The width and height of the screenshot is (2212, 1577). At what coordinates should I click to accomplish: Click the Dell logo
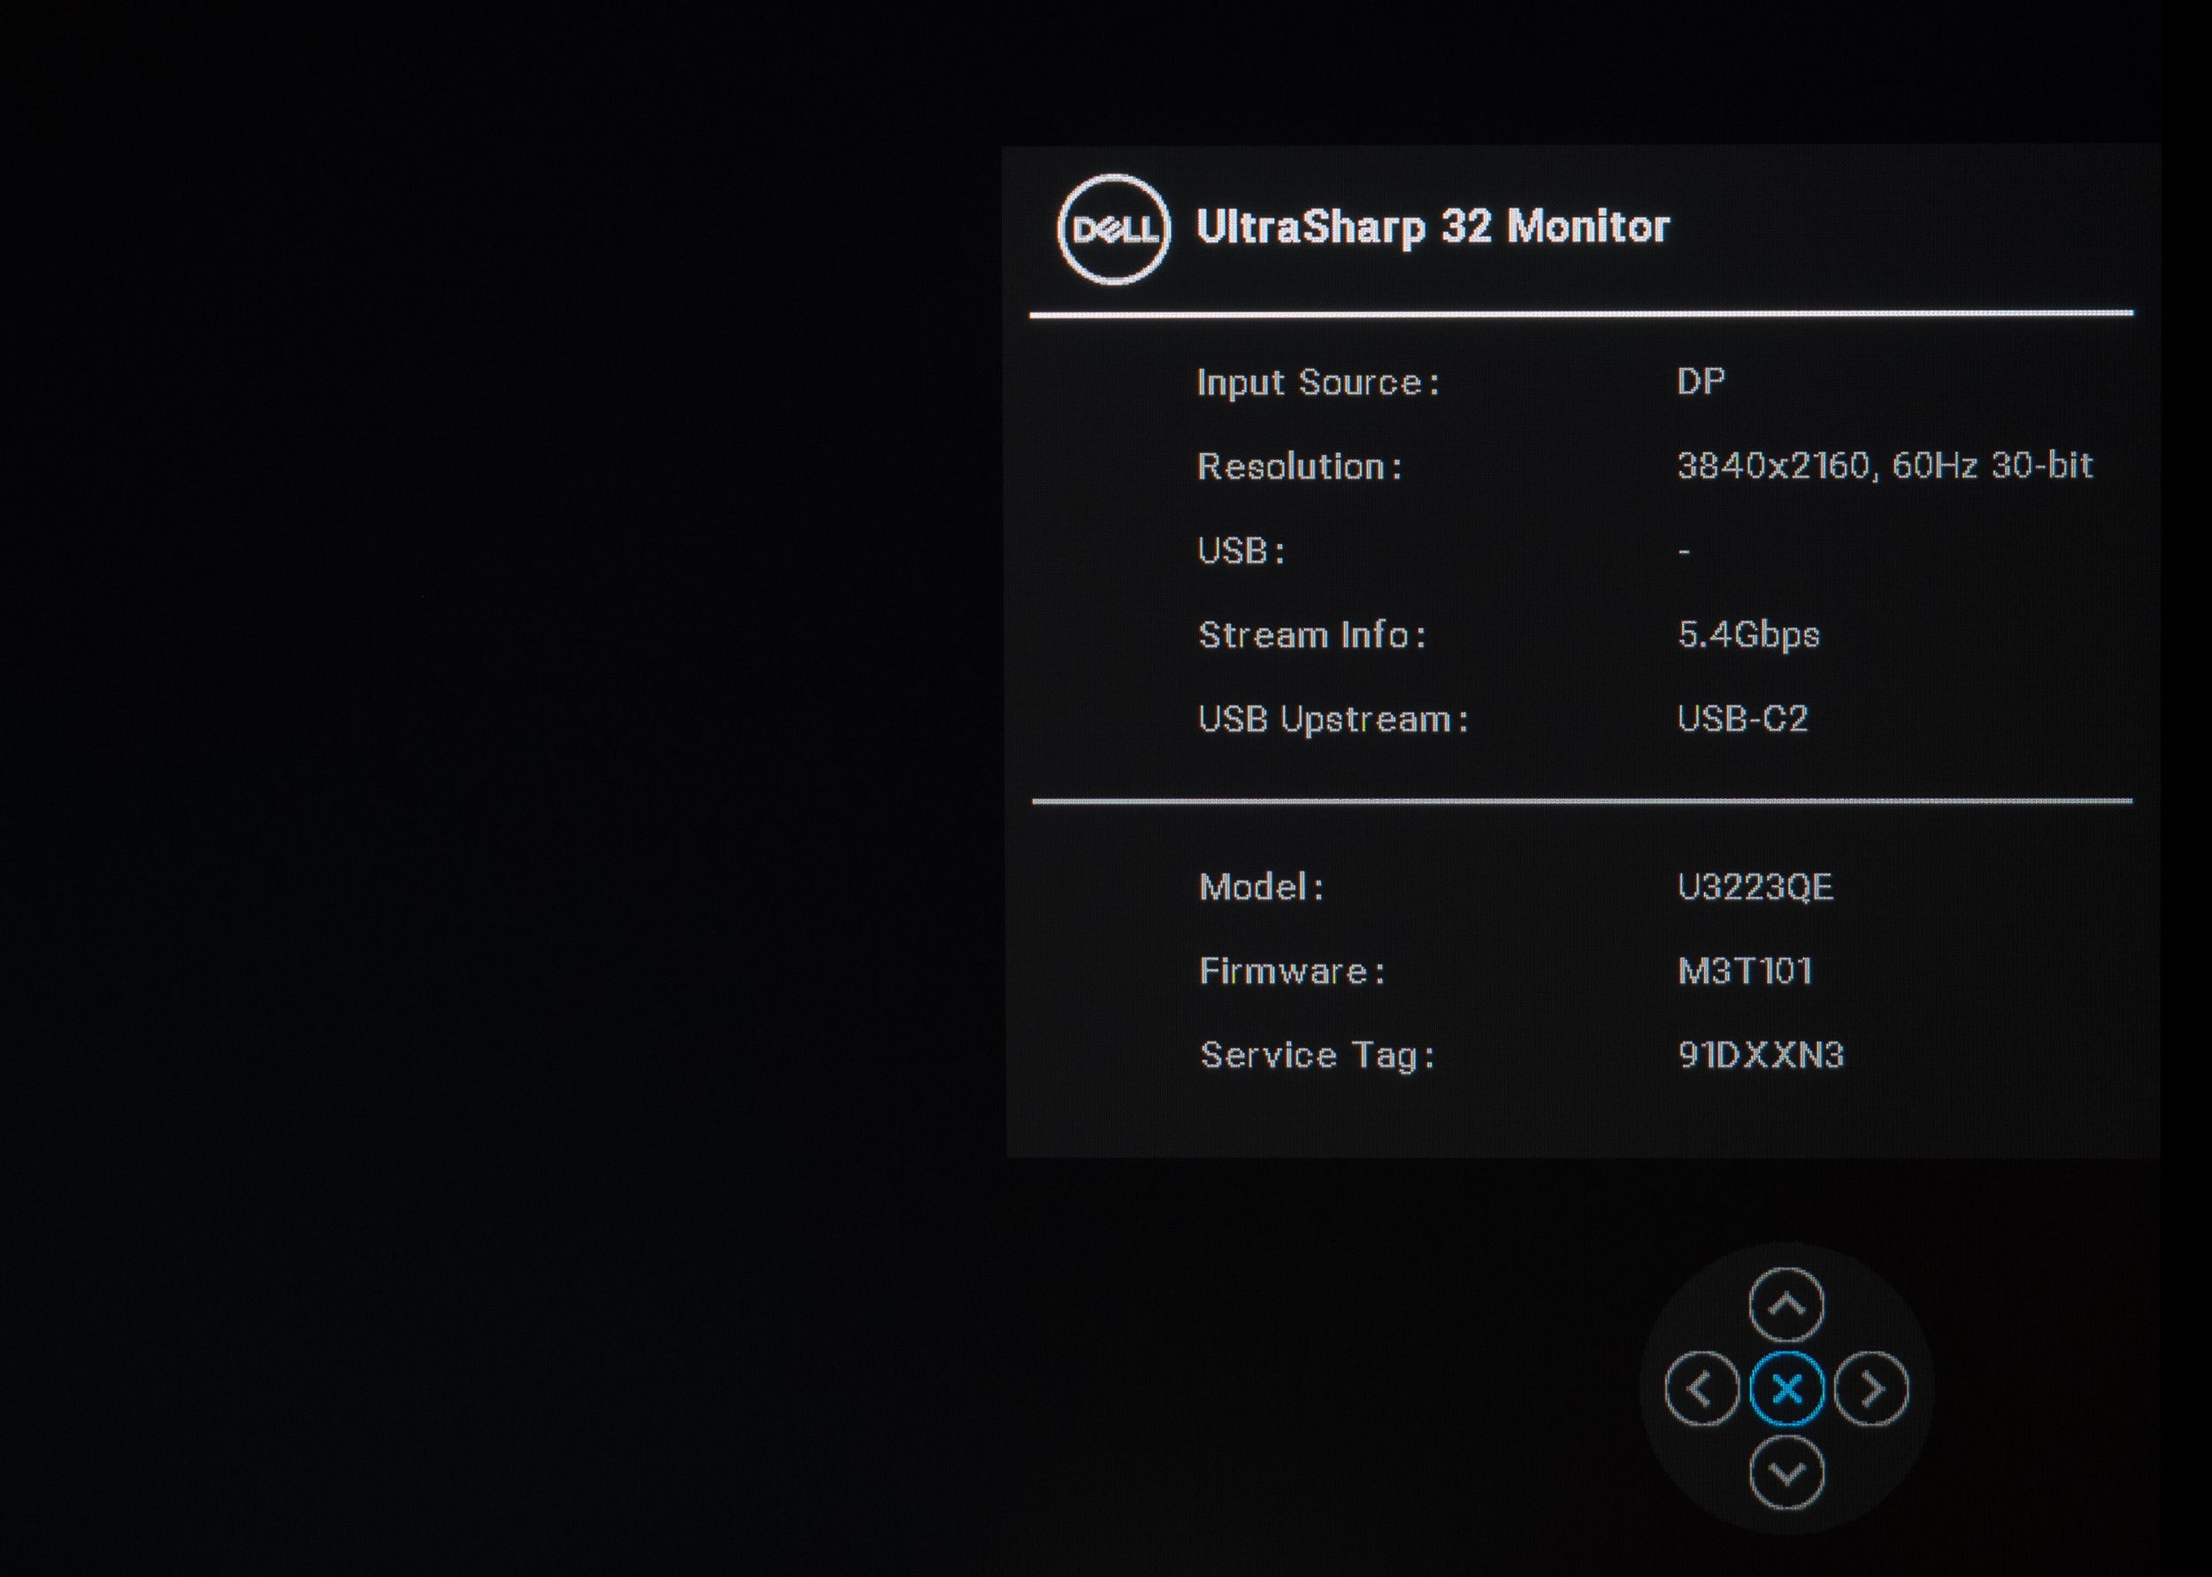(1113, 229)
